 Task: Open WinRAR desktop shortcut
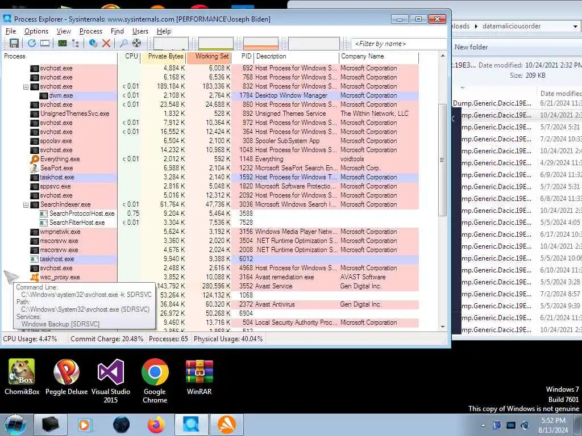pos(199,377)
